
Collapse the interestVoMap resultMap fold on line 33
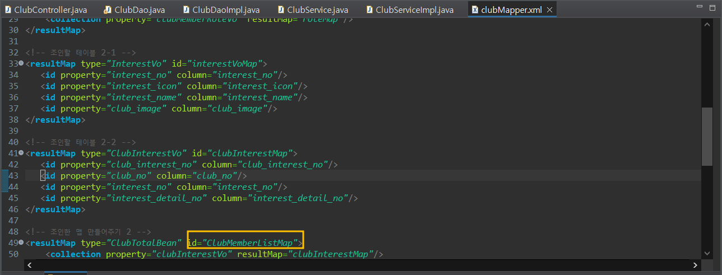(21, 64)
